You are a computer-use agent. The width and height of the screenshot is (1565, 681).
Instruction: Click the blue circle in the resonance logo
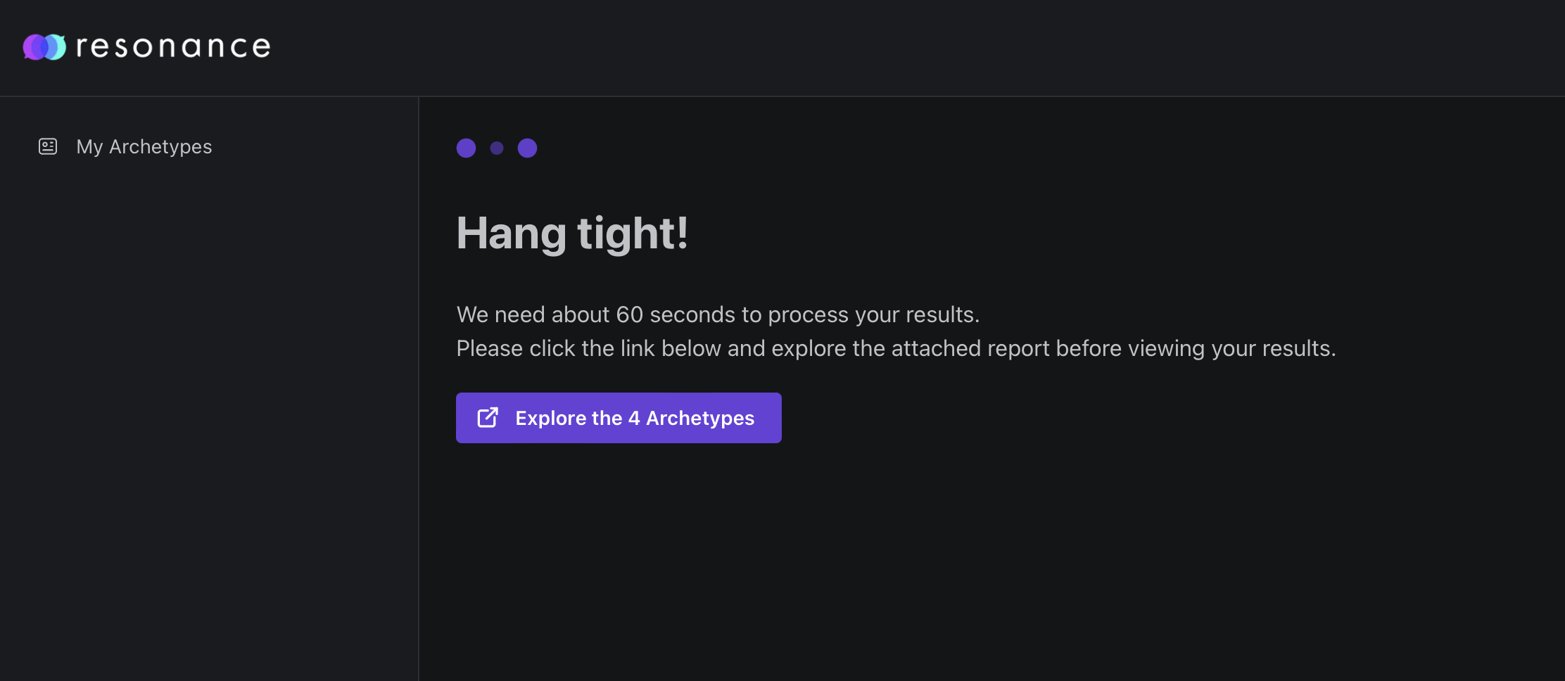click(x=55, y=46)
